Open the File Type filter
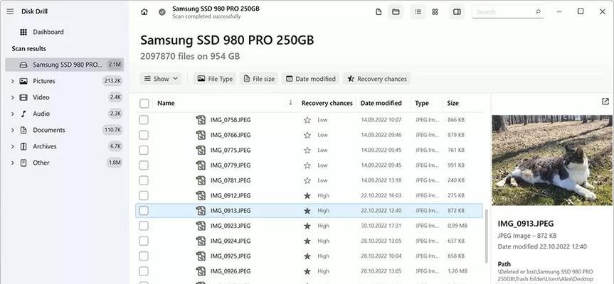This screenshot has height=284, width=614. pyautogui.click(x=215, y=79)
